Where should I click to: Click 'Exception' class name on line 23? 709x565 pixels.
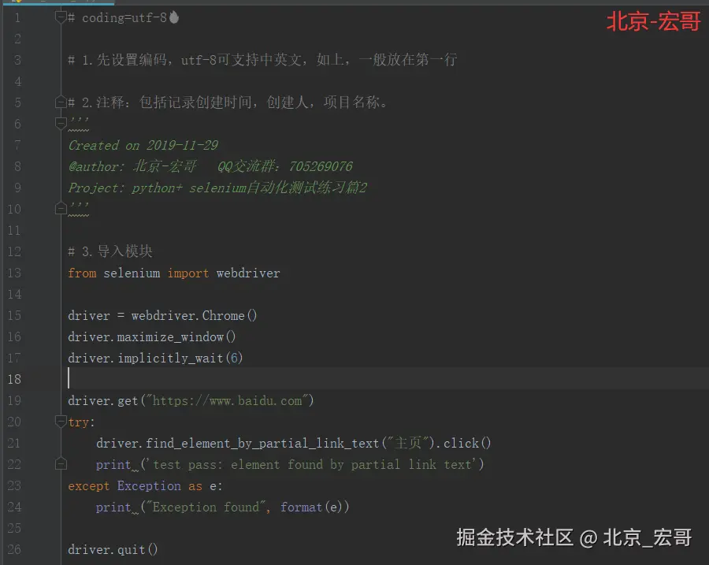click(x=149, y=486)
